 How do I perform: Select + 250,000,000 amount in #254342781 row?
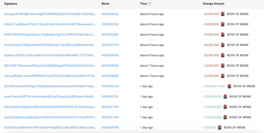coord(212,97)
